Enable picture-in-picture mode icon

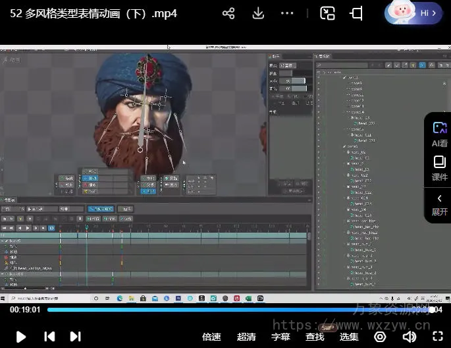pyautogui.click(x=327, y=13)
